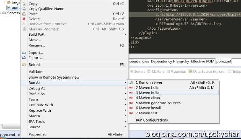Click the Data Source Explorer icon

(190, 71)
